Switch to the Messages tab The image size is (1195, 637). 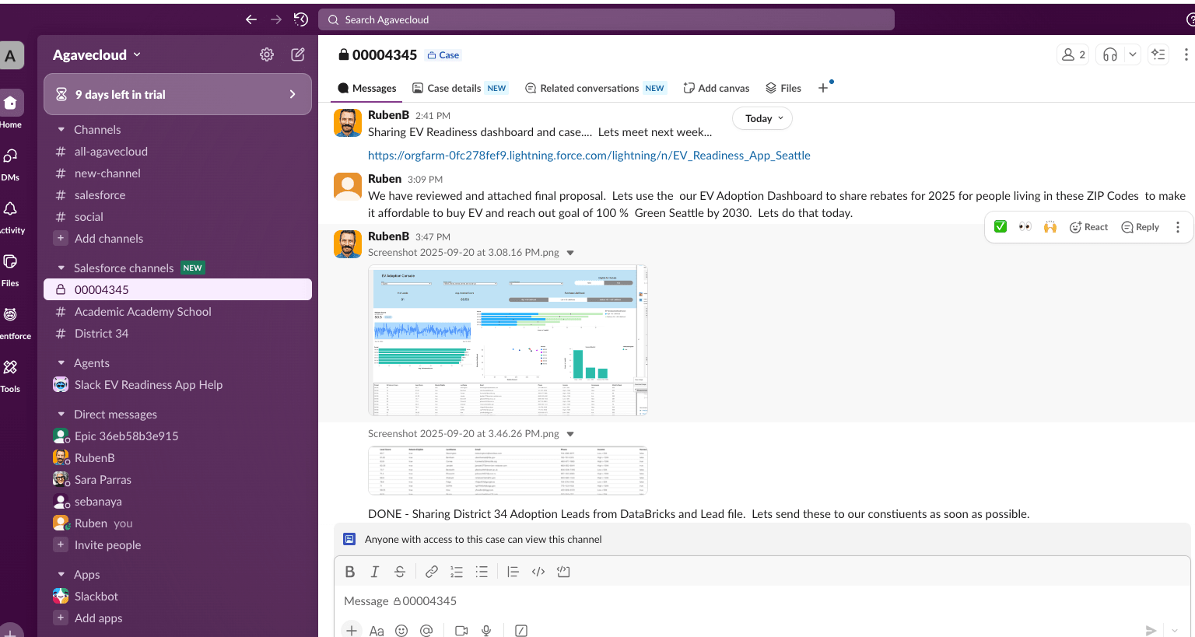pos(367,88)
